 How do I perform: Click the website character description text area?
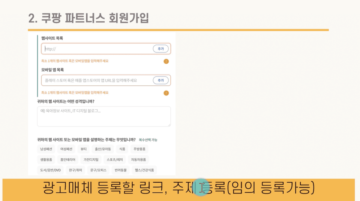(104, 116)
